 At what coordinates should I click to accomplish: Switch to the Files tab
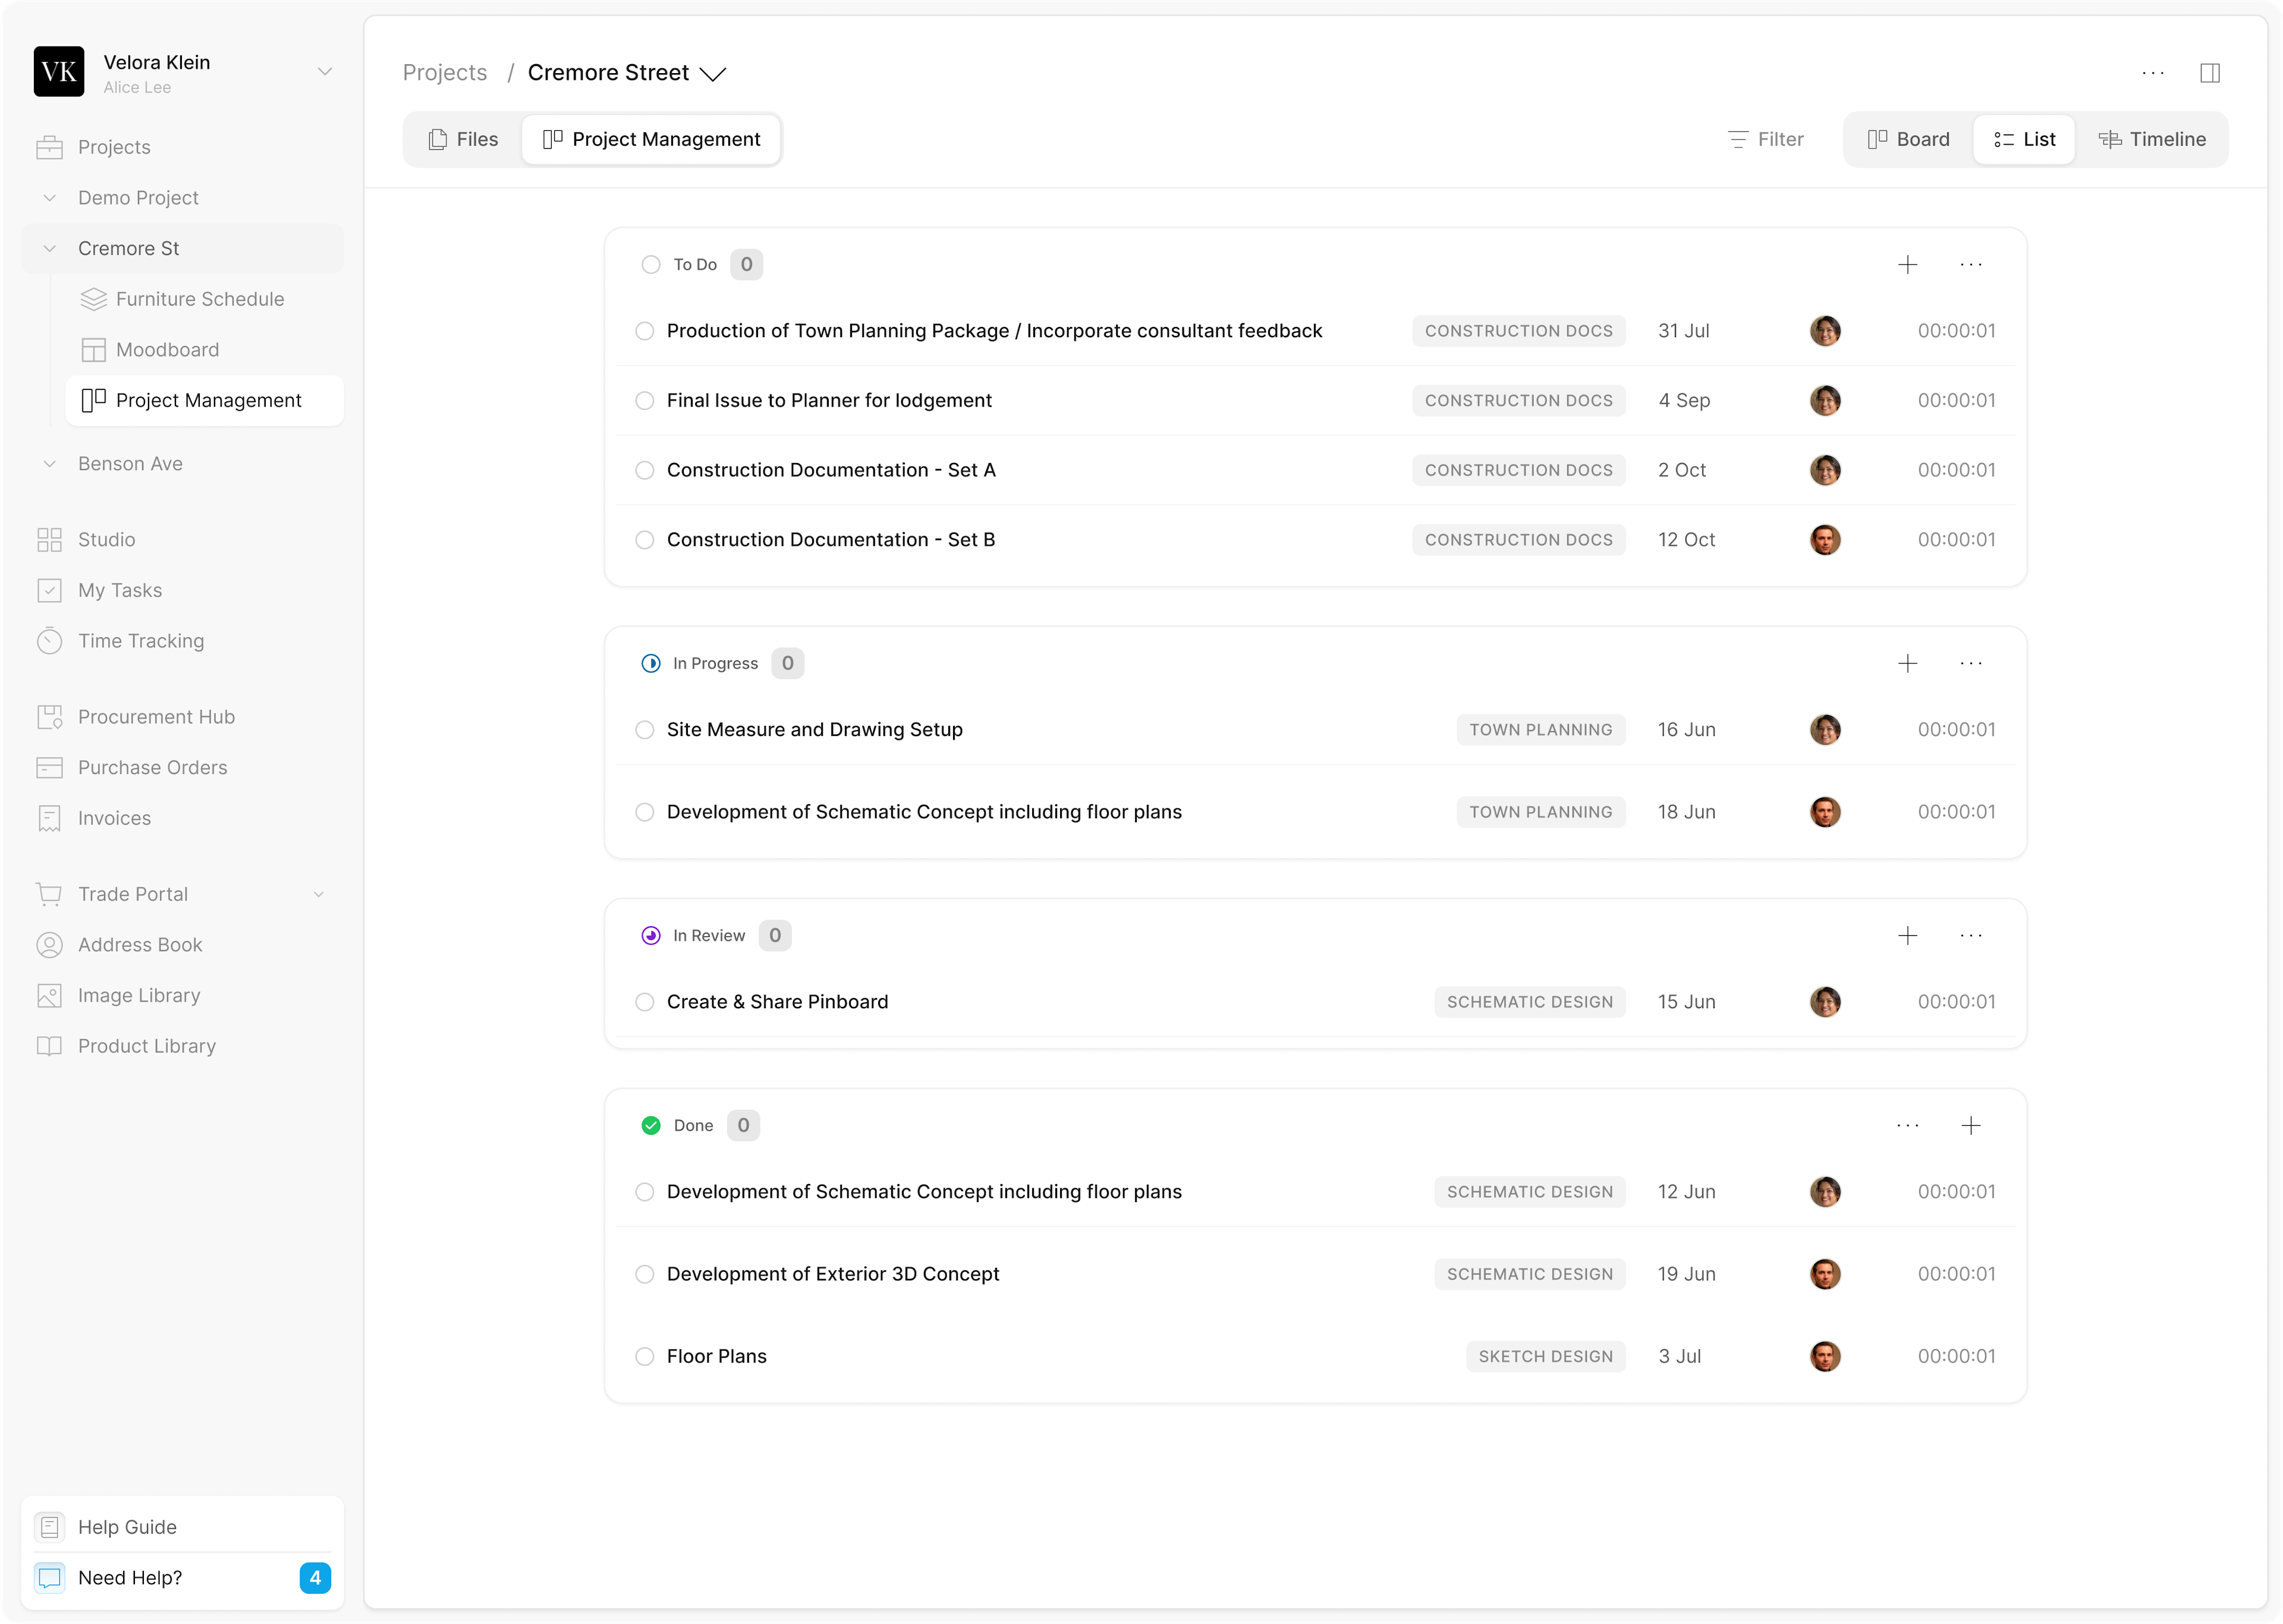click(x=463, y=139)
